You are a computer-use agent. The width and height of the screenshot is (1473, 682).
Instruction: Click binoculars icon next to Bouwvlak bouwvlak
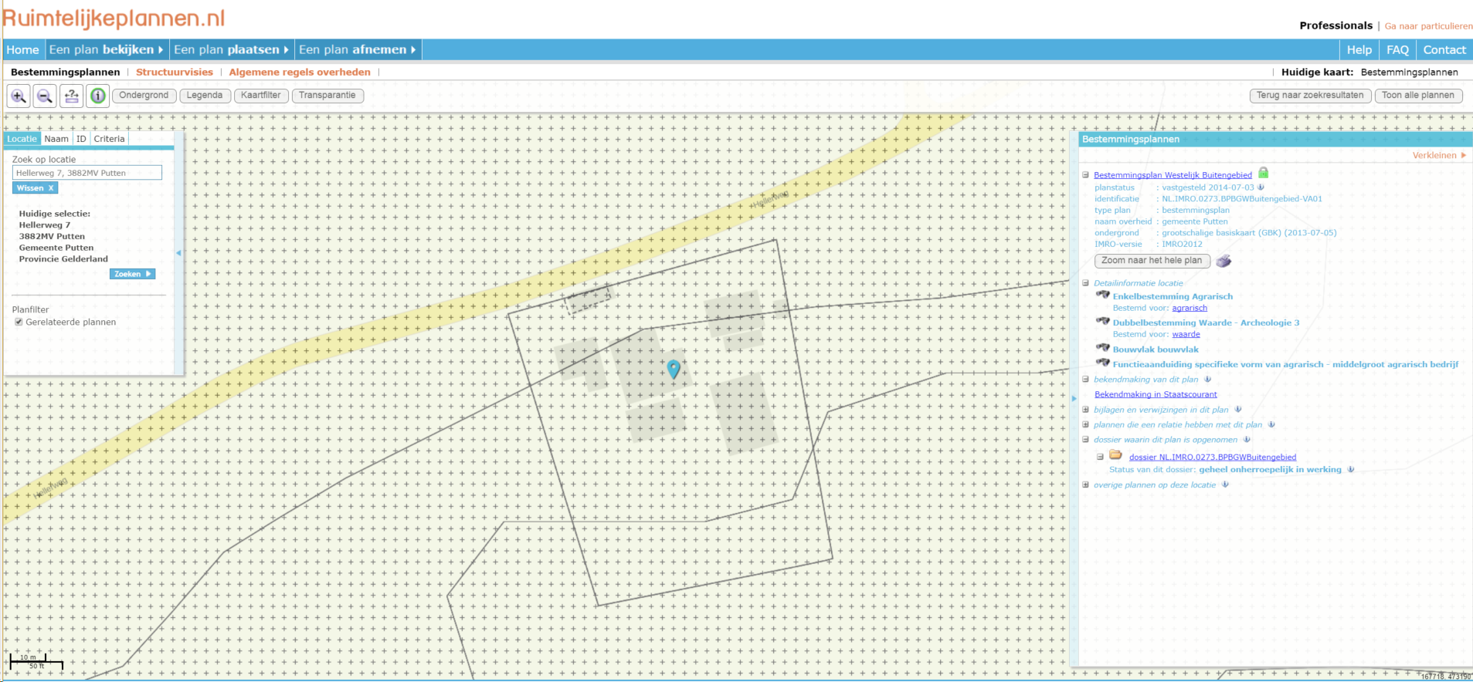coord(1102,349)
